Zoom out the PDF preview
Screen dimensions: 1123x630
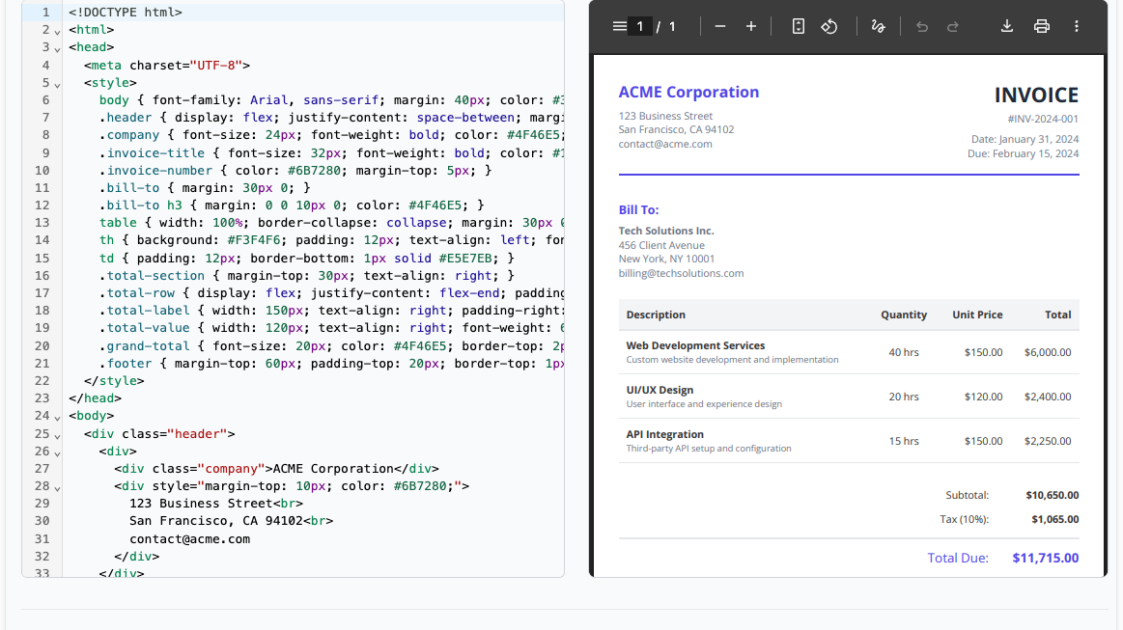point(719,26)
